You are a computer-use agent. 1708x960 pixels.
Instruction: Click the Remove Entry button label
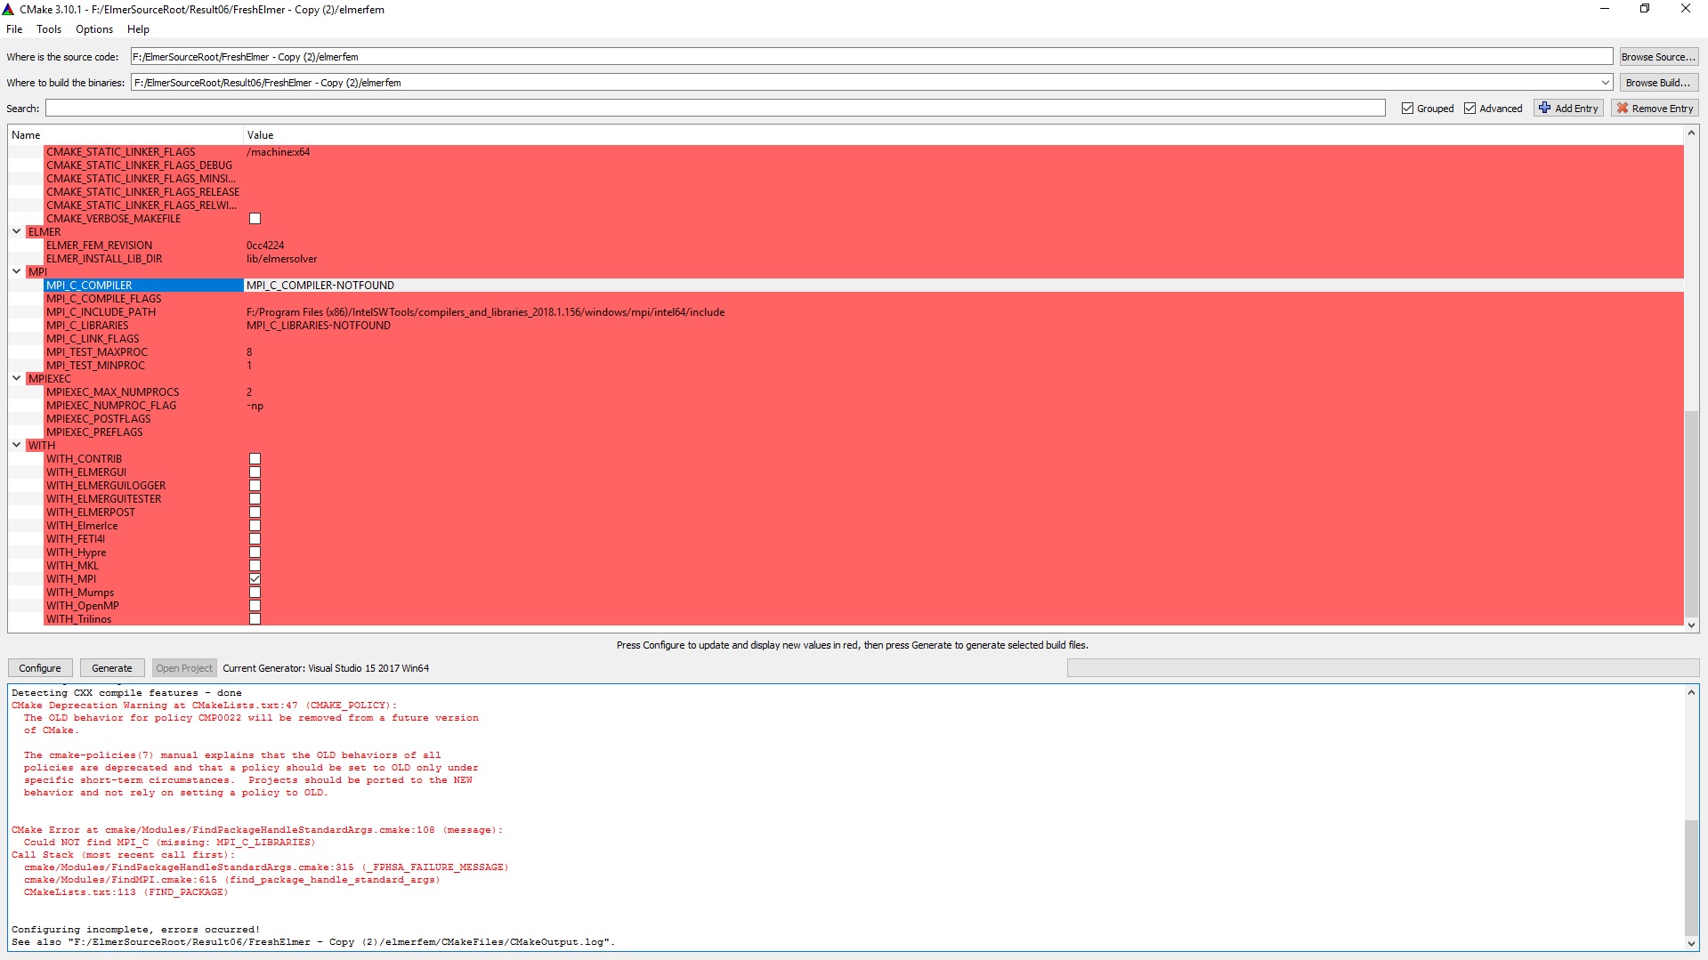(1663, 109)
